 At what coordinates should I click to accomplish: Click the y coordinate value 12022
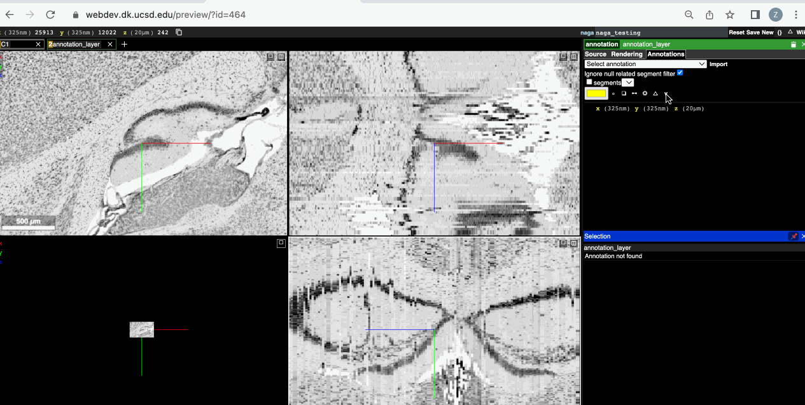pyautogui.click(x=107, y=32)
